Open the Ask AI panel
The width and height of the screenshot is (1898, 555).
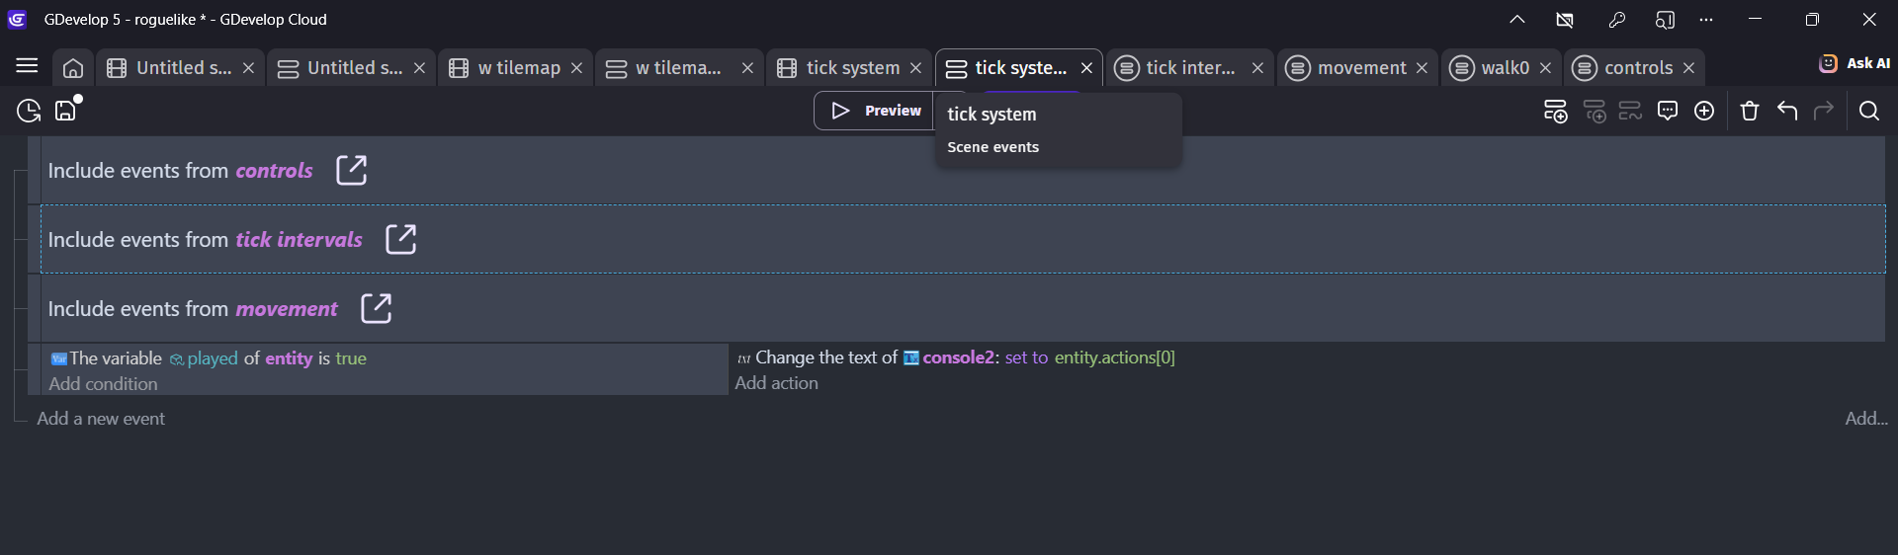[1855, 63]
